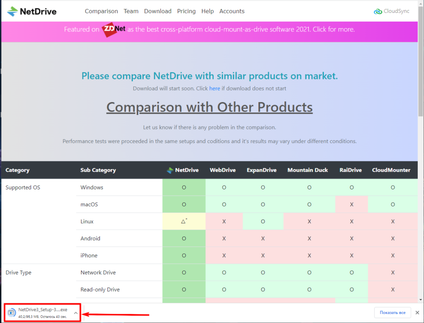The height and width of the screenshot is (323, 424).
Task: Select Download in the navigation bar
Action: (157, 11)
